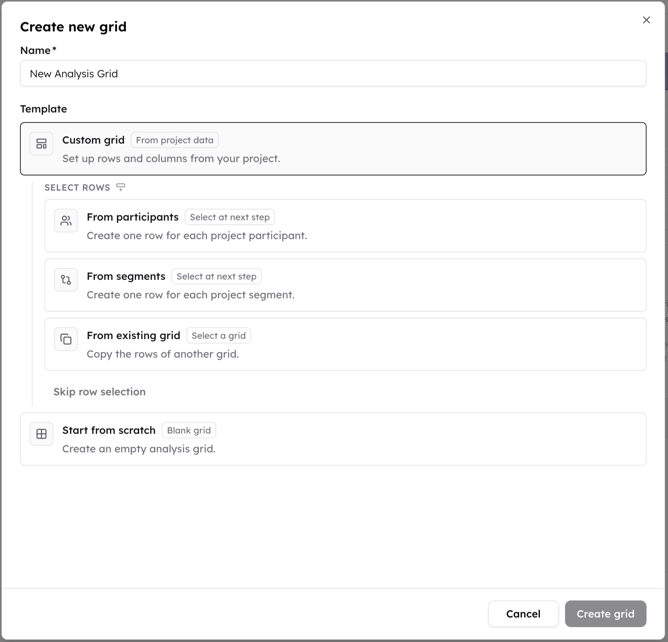The image size is (668, 642).
Task: Click the copy icon for existing grid
Action: tap(66, 339)
